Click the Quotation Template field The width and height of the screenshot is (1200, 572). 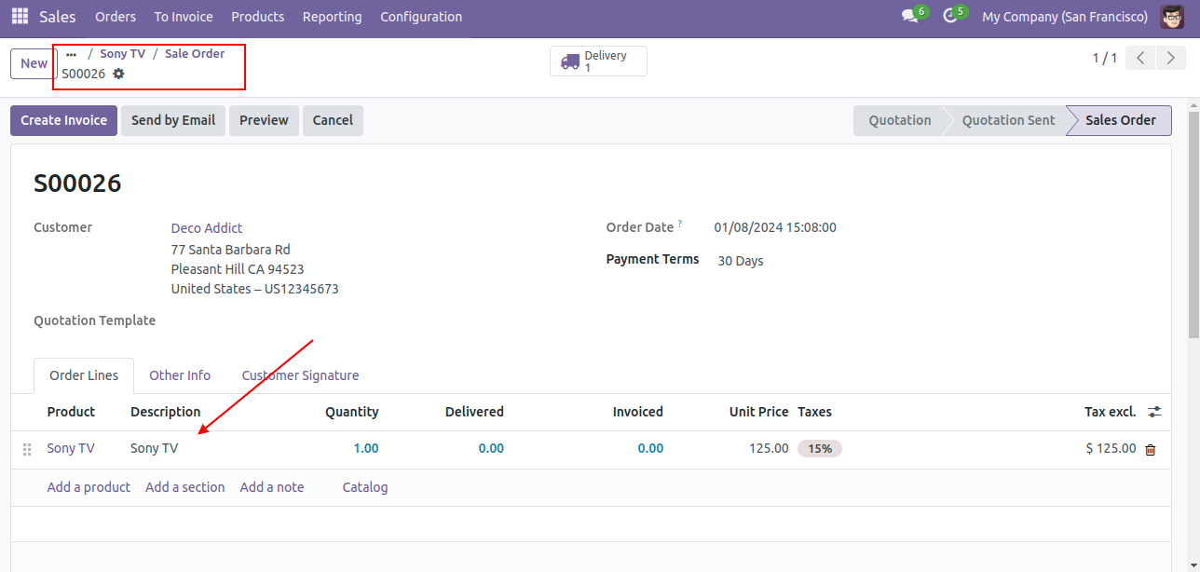point(94,320)
